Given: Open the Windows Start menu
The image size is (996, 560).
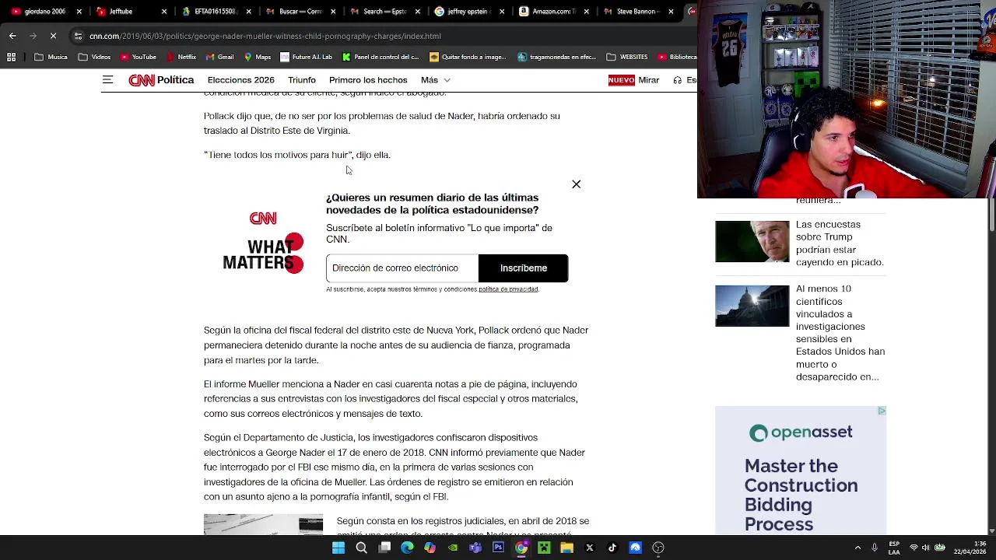Looking at the screenshot, I should click(338, 548).
